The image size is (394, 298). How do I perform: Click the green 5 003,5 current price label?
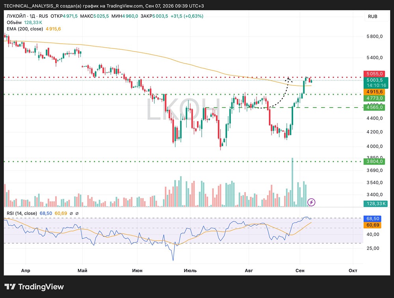point(375,80)
